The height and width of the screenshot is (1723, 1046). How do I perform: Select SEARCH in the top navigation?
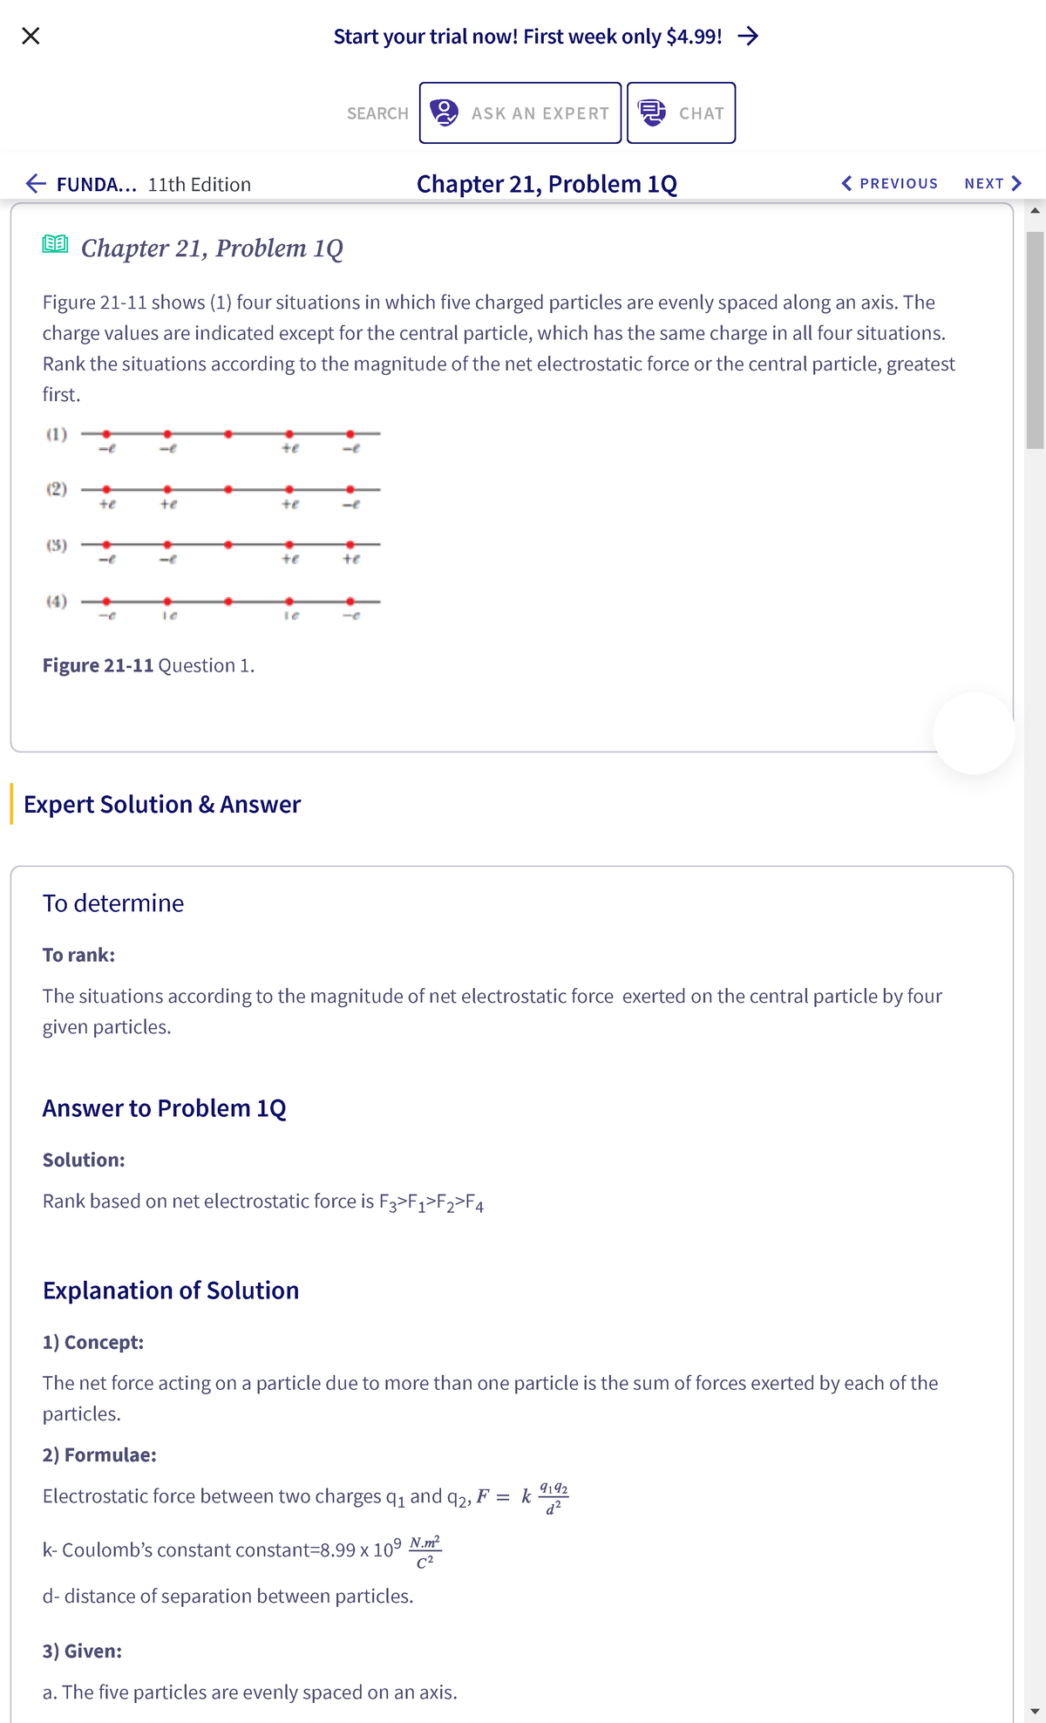(x=377, y=112)
